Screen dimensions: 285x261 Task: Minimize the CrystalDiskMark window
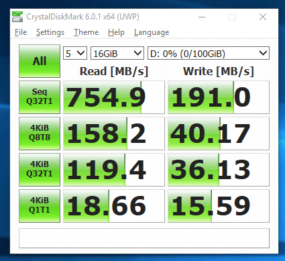[x=202, y=17]
